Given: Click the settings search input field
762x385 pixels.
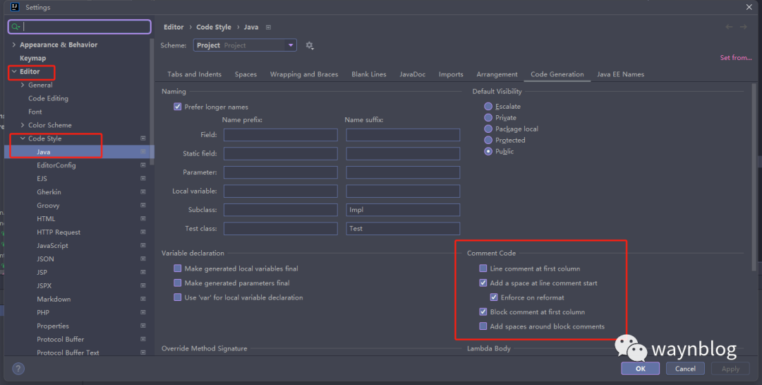Looking at the screenshot, I should [x=79, y=27].
